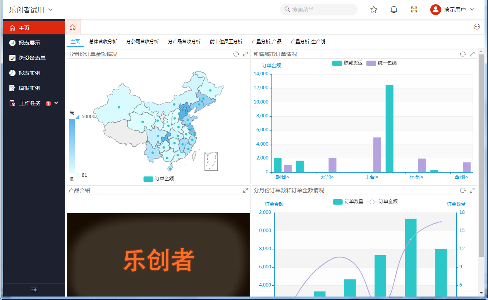The height and width of the screenshot is (300, 488).
Task: Maximize the 所辖城市订单情况 chart panel
Action: 472,54
